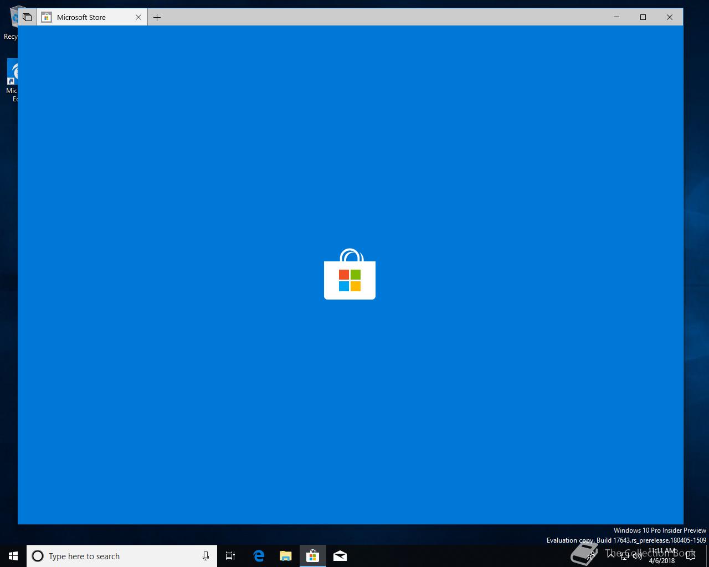Image resolution: width=709 pixels, height=567 pixels.
Task: Click the Microsoft Store splash logo
Action: point(350,274)
